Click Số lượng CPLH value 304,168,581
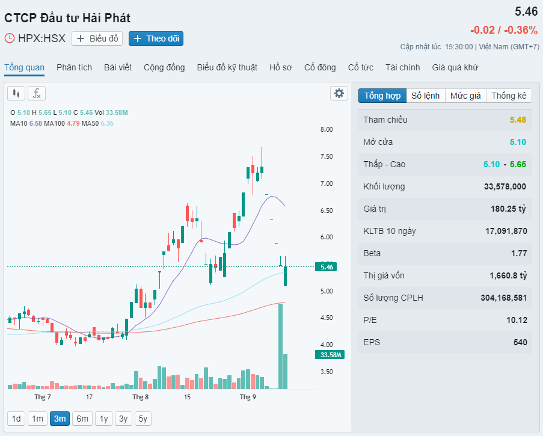The width and height of the screenshot is (543, 436). click(x=503, y=298)
